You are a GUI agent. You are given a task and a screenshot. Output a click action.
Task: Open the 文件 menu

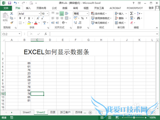(6, 8)
